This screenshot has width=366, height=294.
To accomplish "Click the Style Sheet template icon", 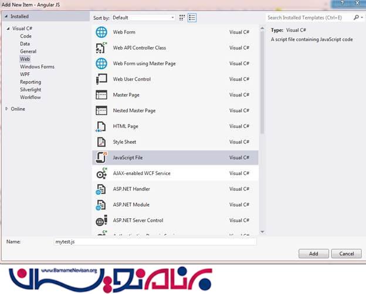I will (x=101, y=142).
